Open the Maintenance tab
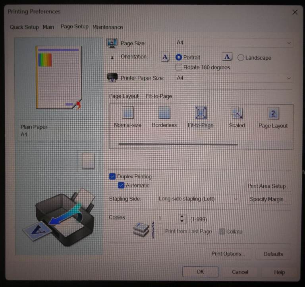Screen dimensions: 305x287 coord(108,27)
